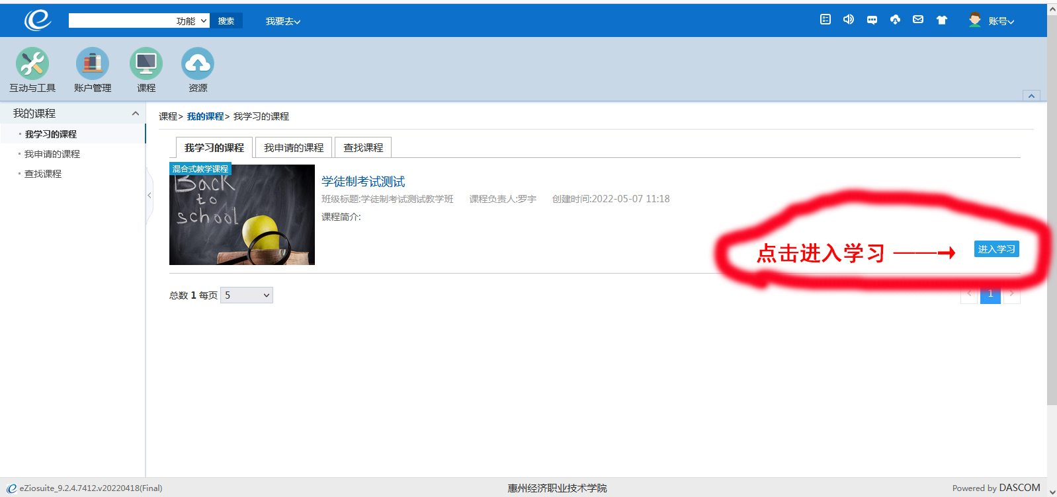
Task: Click the scrollbar down arrow
Action: pos(1052,491)
